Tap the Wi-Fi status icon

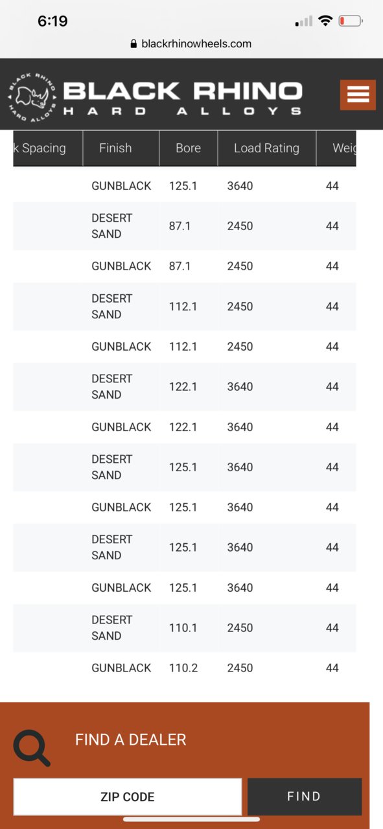click(325, 21)
